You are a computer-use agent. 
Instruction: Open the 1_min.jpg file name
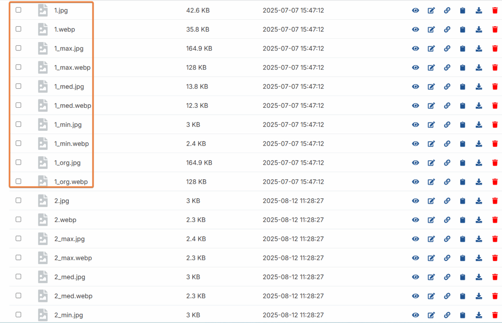pyautogui.click(x=68, y=125)
